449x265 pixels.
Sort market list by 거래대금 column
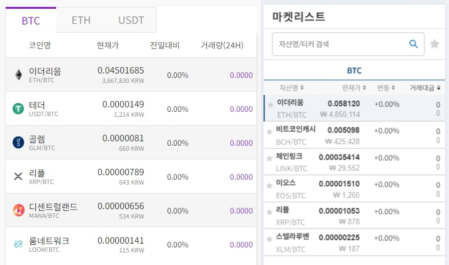[x=425, y=88]
